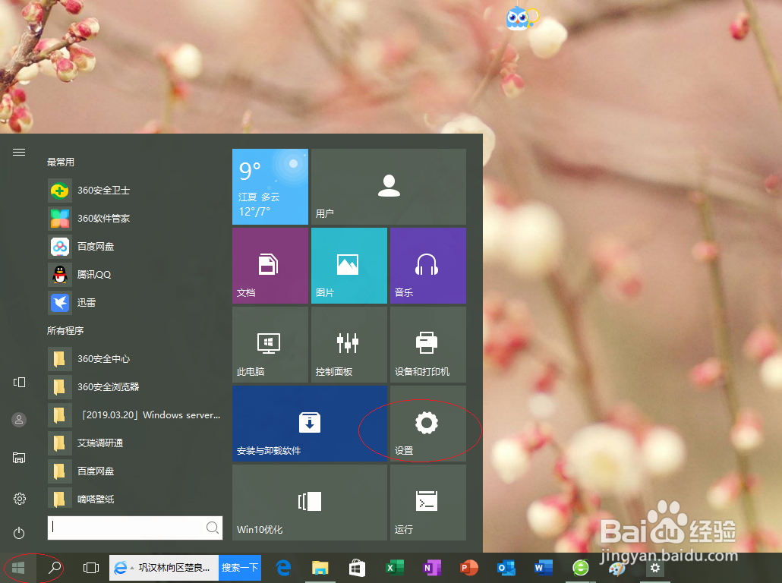
Task: Open 360安全卫士 from most used list
Action: pyautogui.click(x=134, y=191)
